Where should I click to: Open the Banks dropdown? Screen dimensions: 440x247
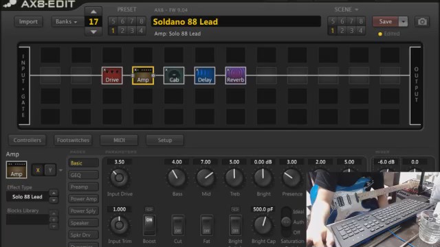[67, 21]
